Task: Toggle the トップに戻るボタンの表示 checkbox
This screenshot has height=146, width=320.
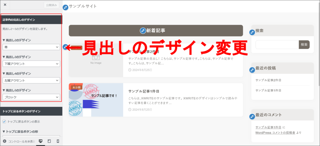Action: tap(4, 122)
